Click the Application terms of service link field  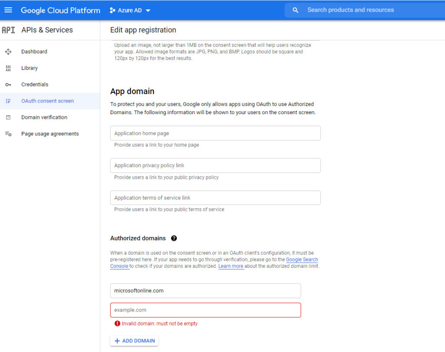(216, 198)
